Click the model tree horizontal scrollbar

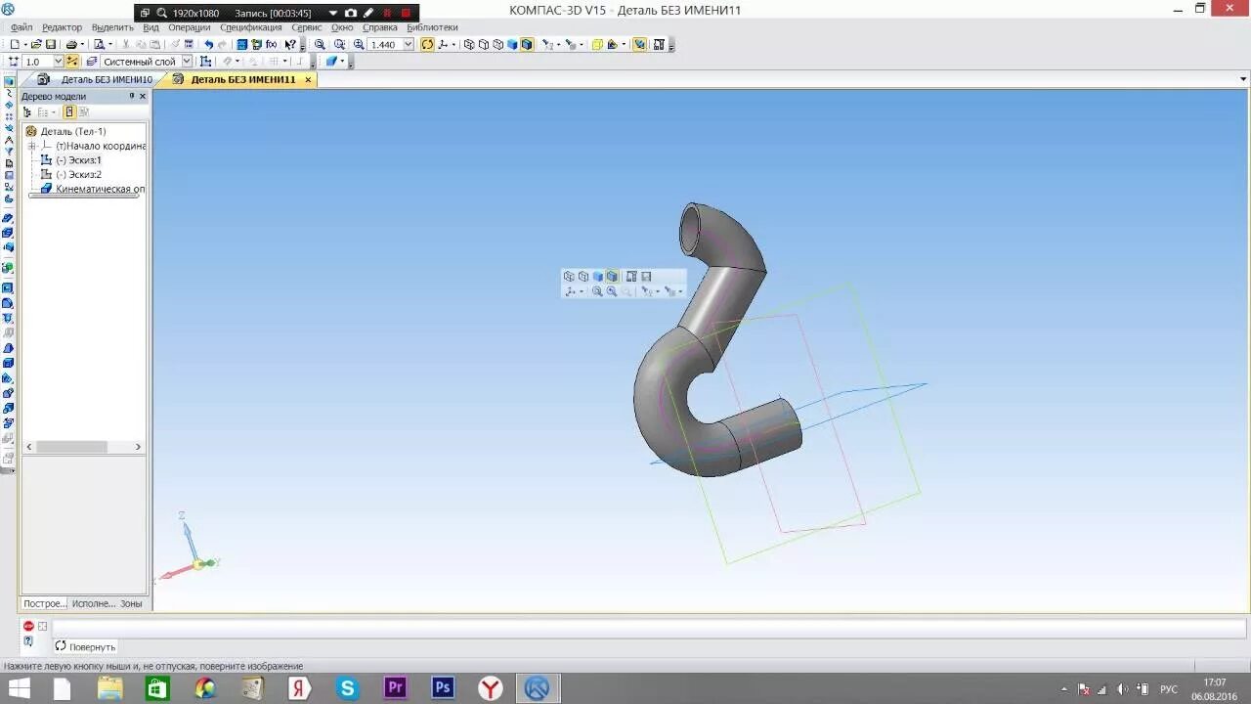(x=83, y=447)
